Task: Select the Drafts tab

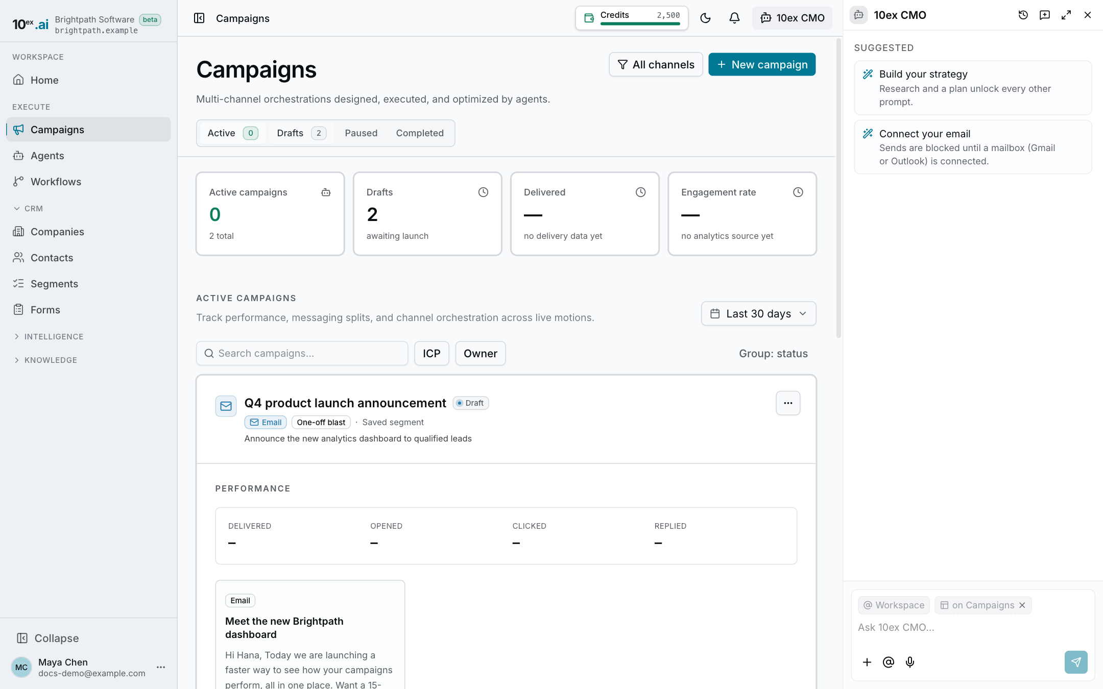Action: [301, 133]
